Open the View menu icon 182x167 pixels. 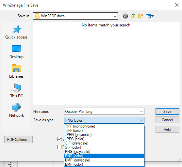click(x=150, y=16)
